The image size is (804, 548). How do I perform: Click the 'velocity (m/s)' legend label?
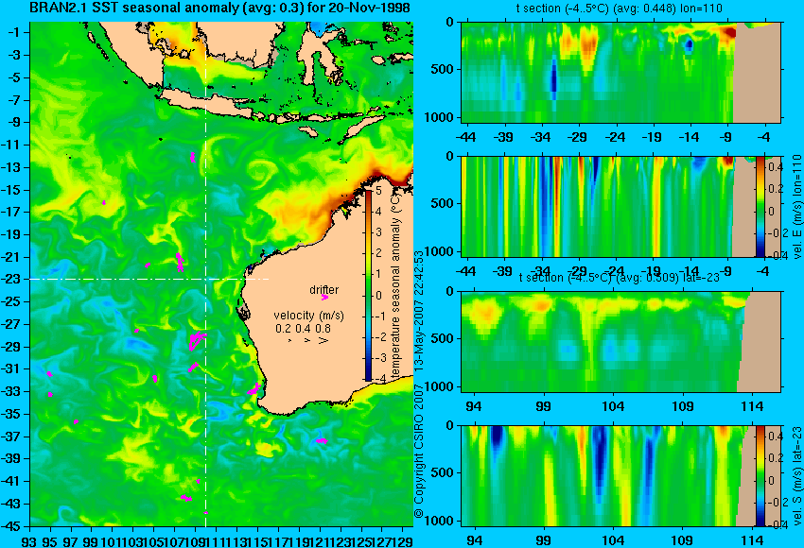click(x=308, y=316)
